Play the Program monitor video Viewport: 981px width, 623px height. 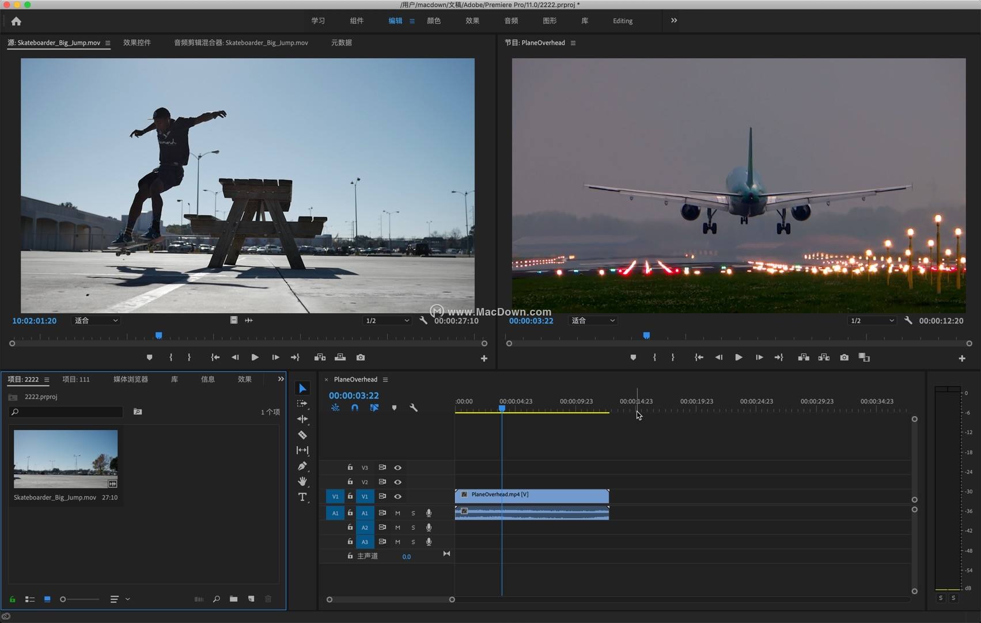coord(738,358)
